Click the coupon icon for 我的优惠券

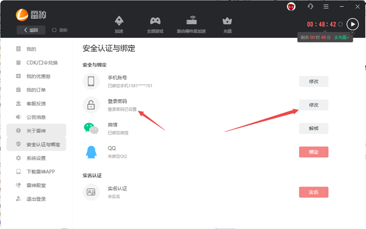pyautogui.click(x=18, y=76)
